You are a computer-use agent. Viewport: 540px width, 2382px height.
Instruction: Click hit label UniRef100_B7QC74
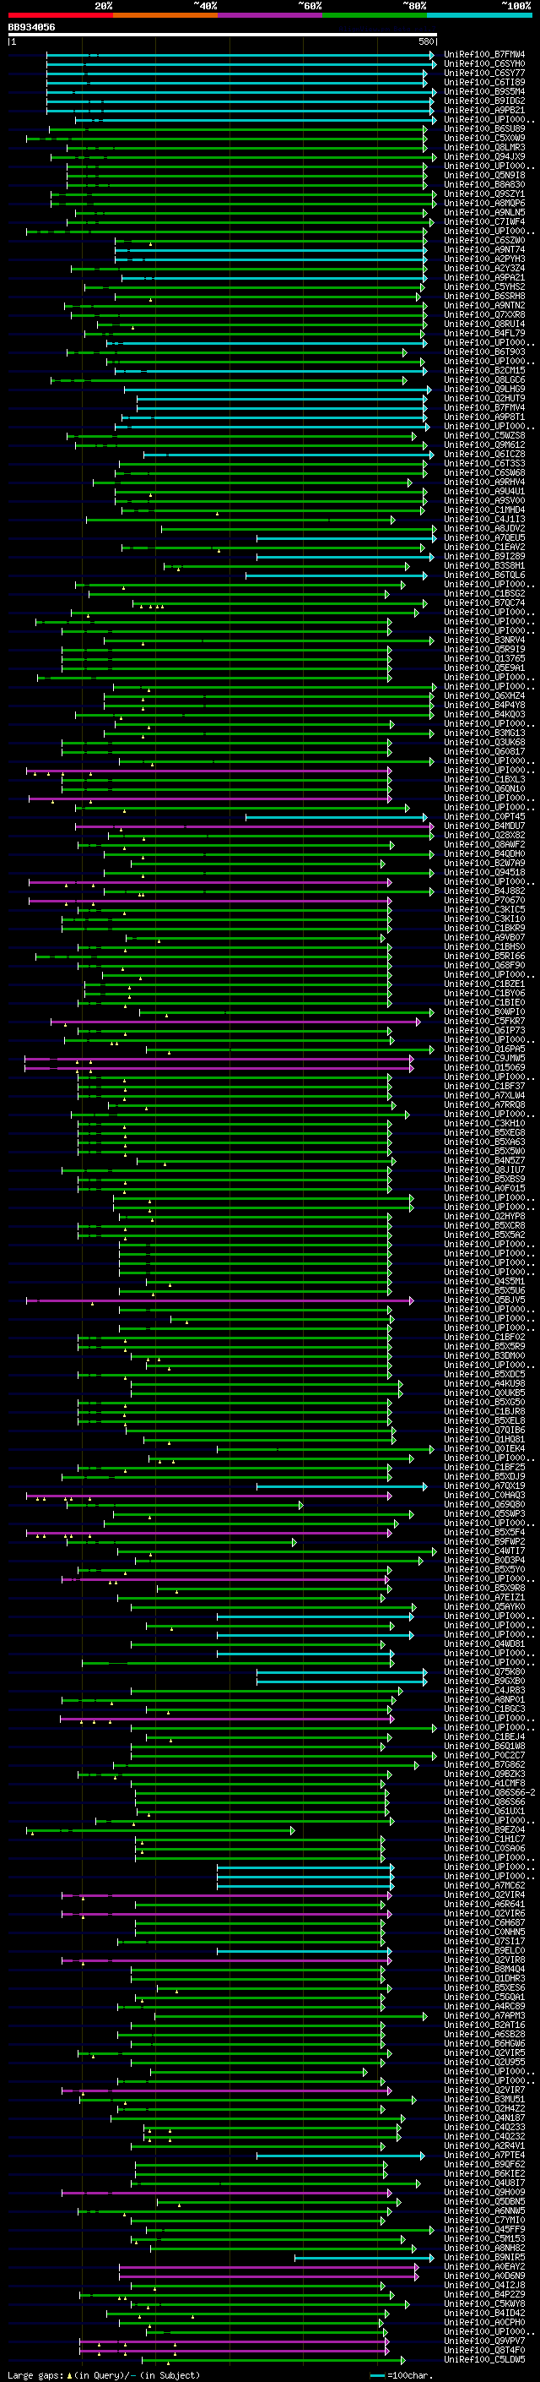coord(484,603)
